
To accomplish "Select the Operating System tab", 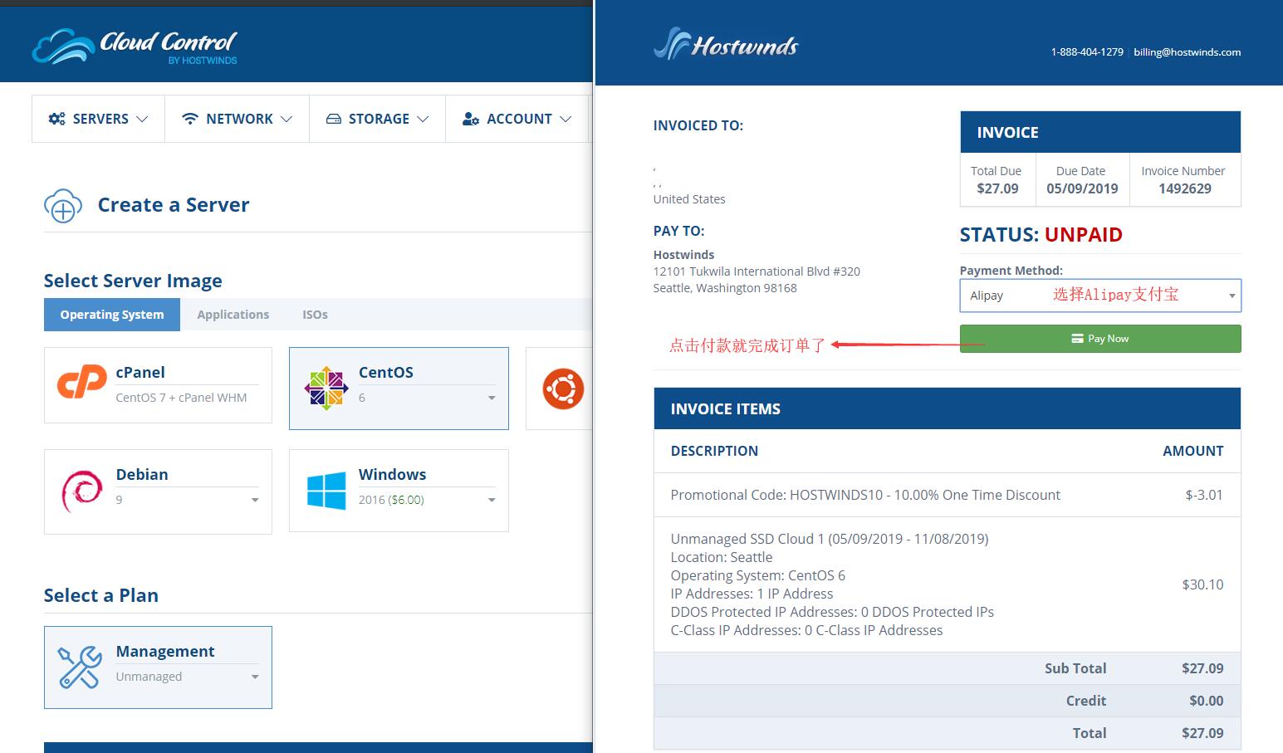I will (x=112, y=315).
